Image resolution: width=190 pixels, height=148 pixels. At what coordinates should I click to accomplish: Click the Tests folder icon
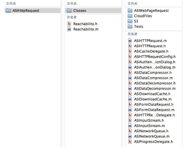[x=130, y=27]
